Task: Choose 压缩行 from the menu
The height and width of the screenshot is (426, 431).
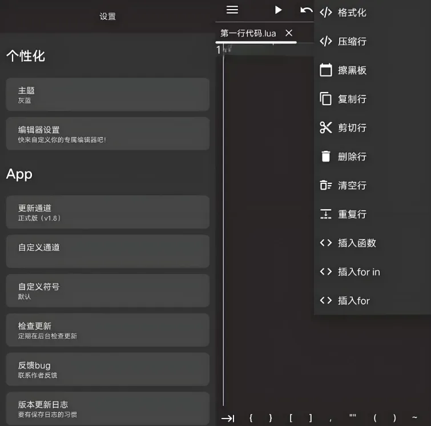Action: (x=372, y=41)
